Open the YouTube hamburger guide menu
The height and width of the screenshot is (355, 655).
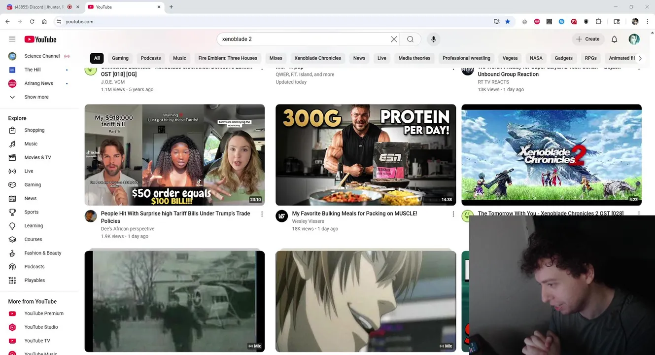[12, 39]
